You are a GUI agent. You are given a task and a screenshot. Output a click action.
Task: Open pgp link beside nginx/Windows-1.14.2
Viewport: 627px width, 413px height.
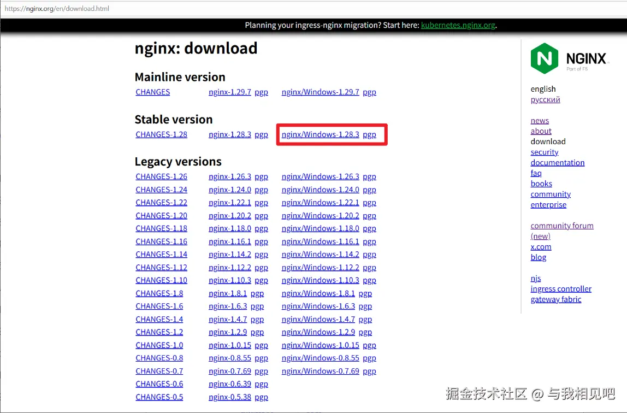click(369, 255)
